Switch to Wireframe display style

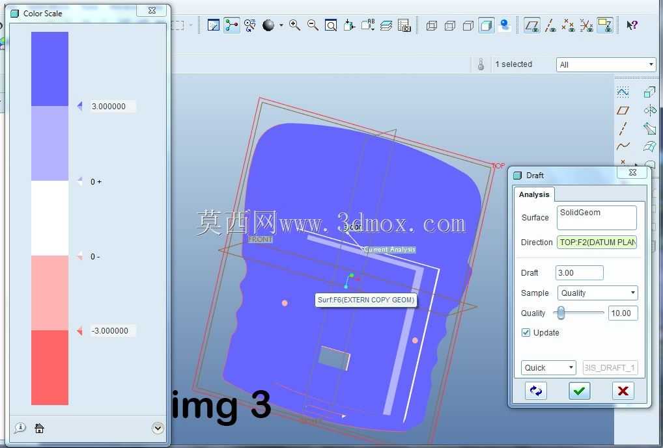click(x=432, y=26)
